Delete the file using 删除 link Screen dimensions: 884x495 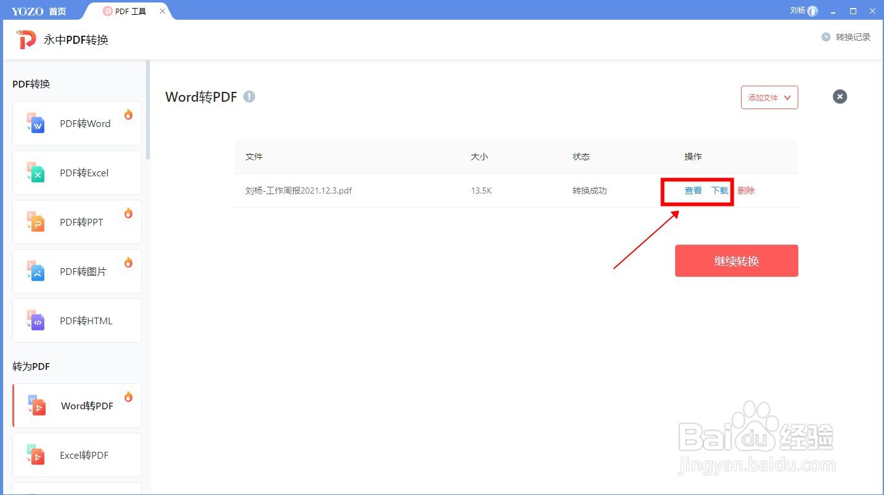pos(746,190)
